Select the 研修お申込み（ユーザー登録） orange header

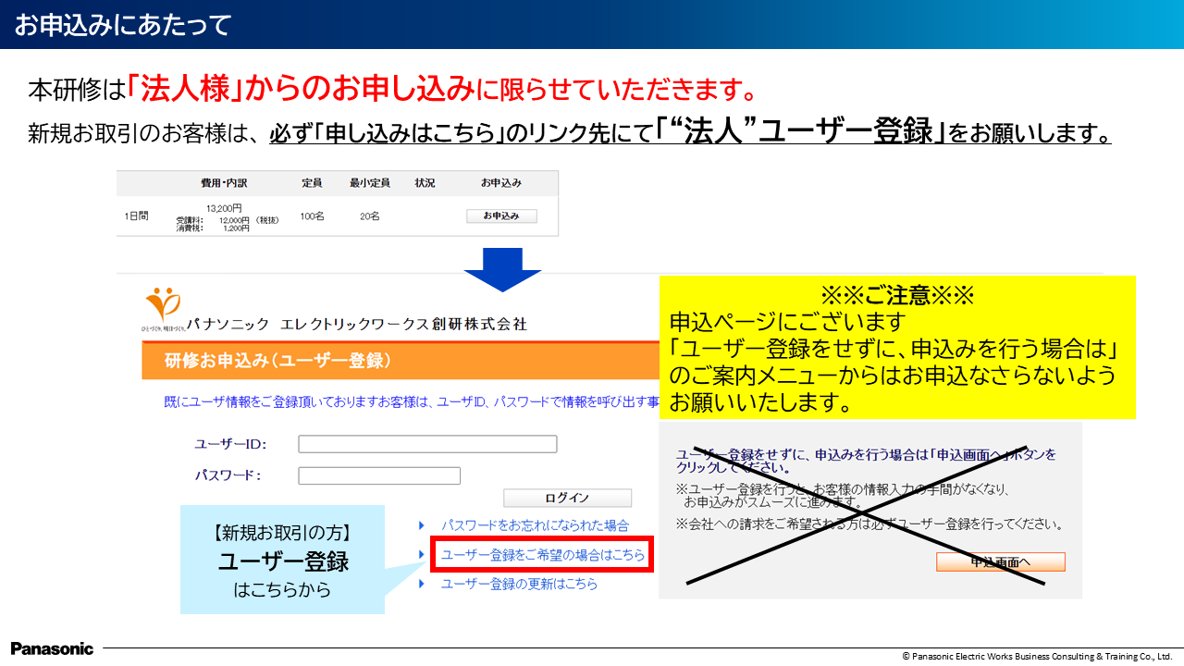[400, 360]
